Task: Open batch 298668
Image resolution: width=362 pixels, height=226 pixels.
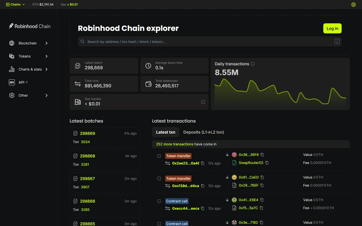Action: coord(87,156)
